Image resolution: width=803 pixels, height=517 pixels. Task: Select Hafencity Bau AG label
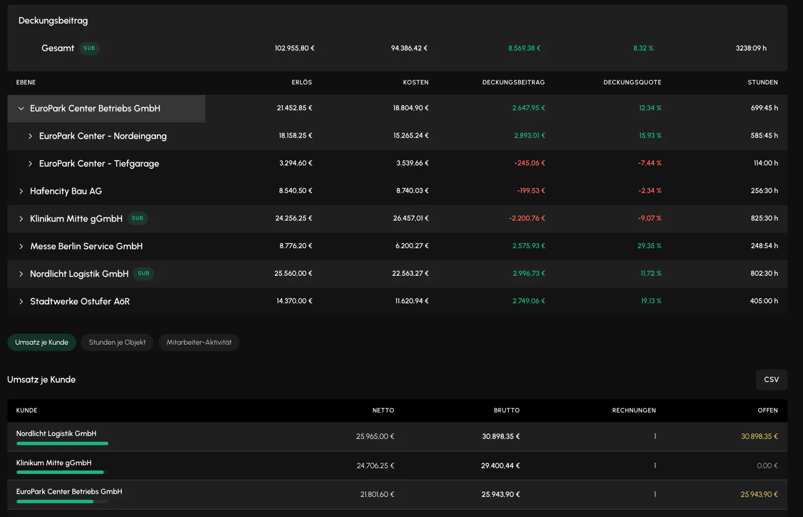(66, 191)
